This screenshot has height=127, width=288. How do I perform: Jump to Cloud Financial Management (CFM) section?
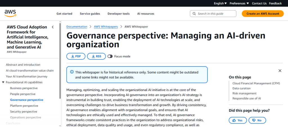coord(256,83)
